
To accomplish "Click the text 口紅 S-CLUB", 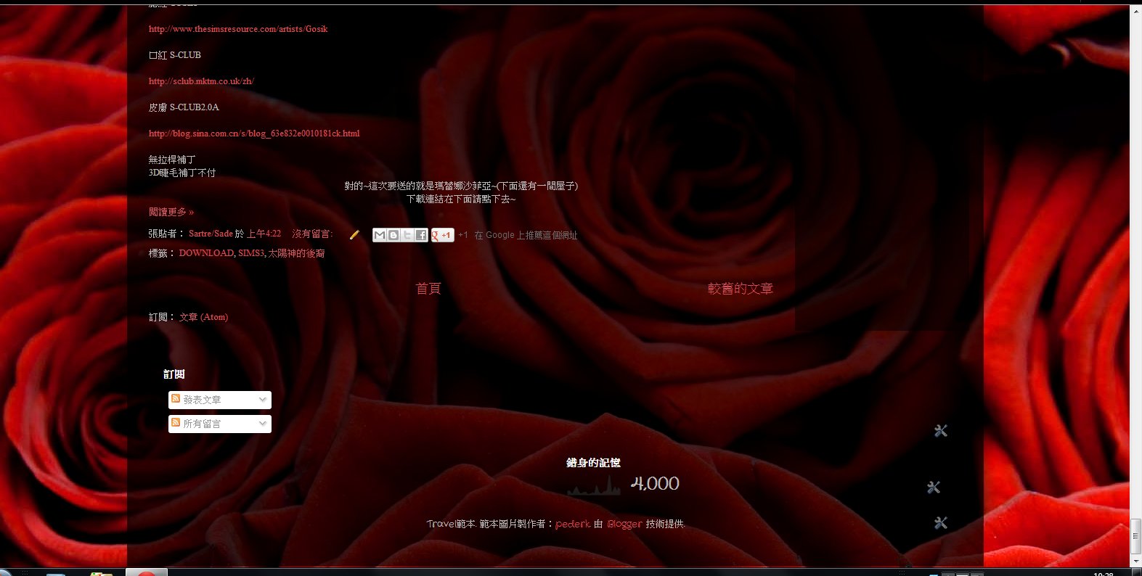I will [175, 55].
